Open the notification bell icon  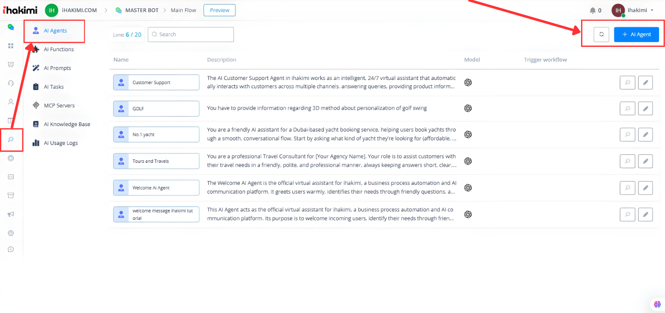(x=592, y=10)
